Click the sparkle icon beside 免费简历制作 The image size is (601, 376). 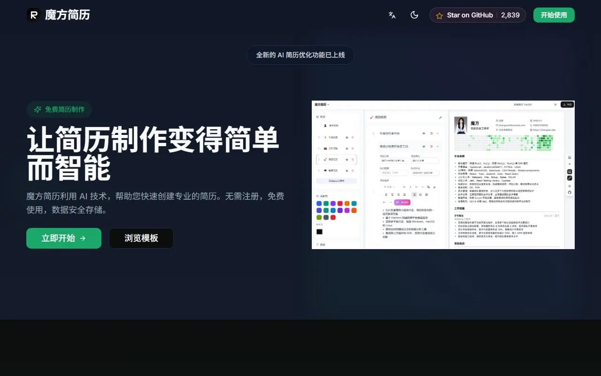click(38, 110)
